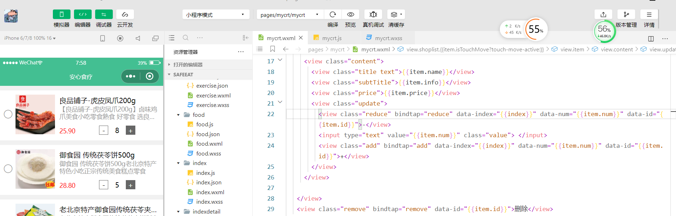Switch to the mycrt.js tab
The height and width of the screenshot is (216, 676).
click(332, 38)
